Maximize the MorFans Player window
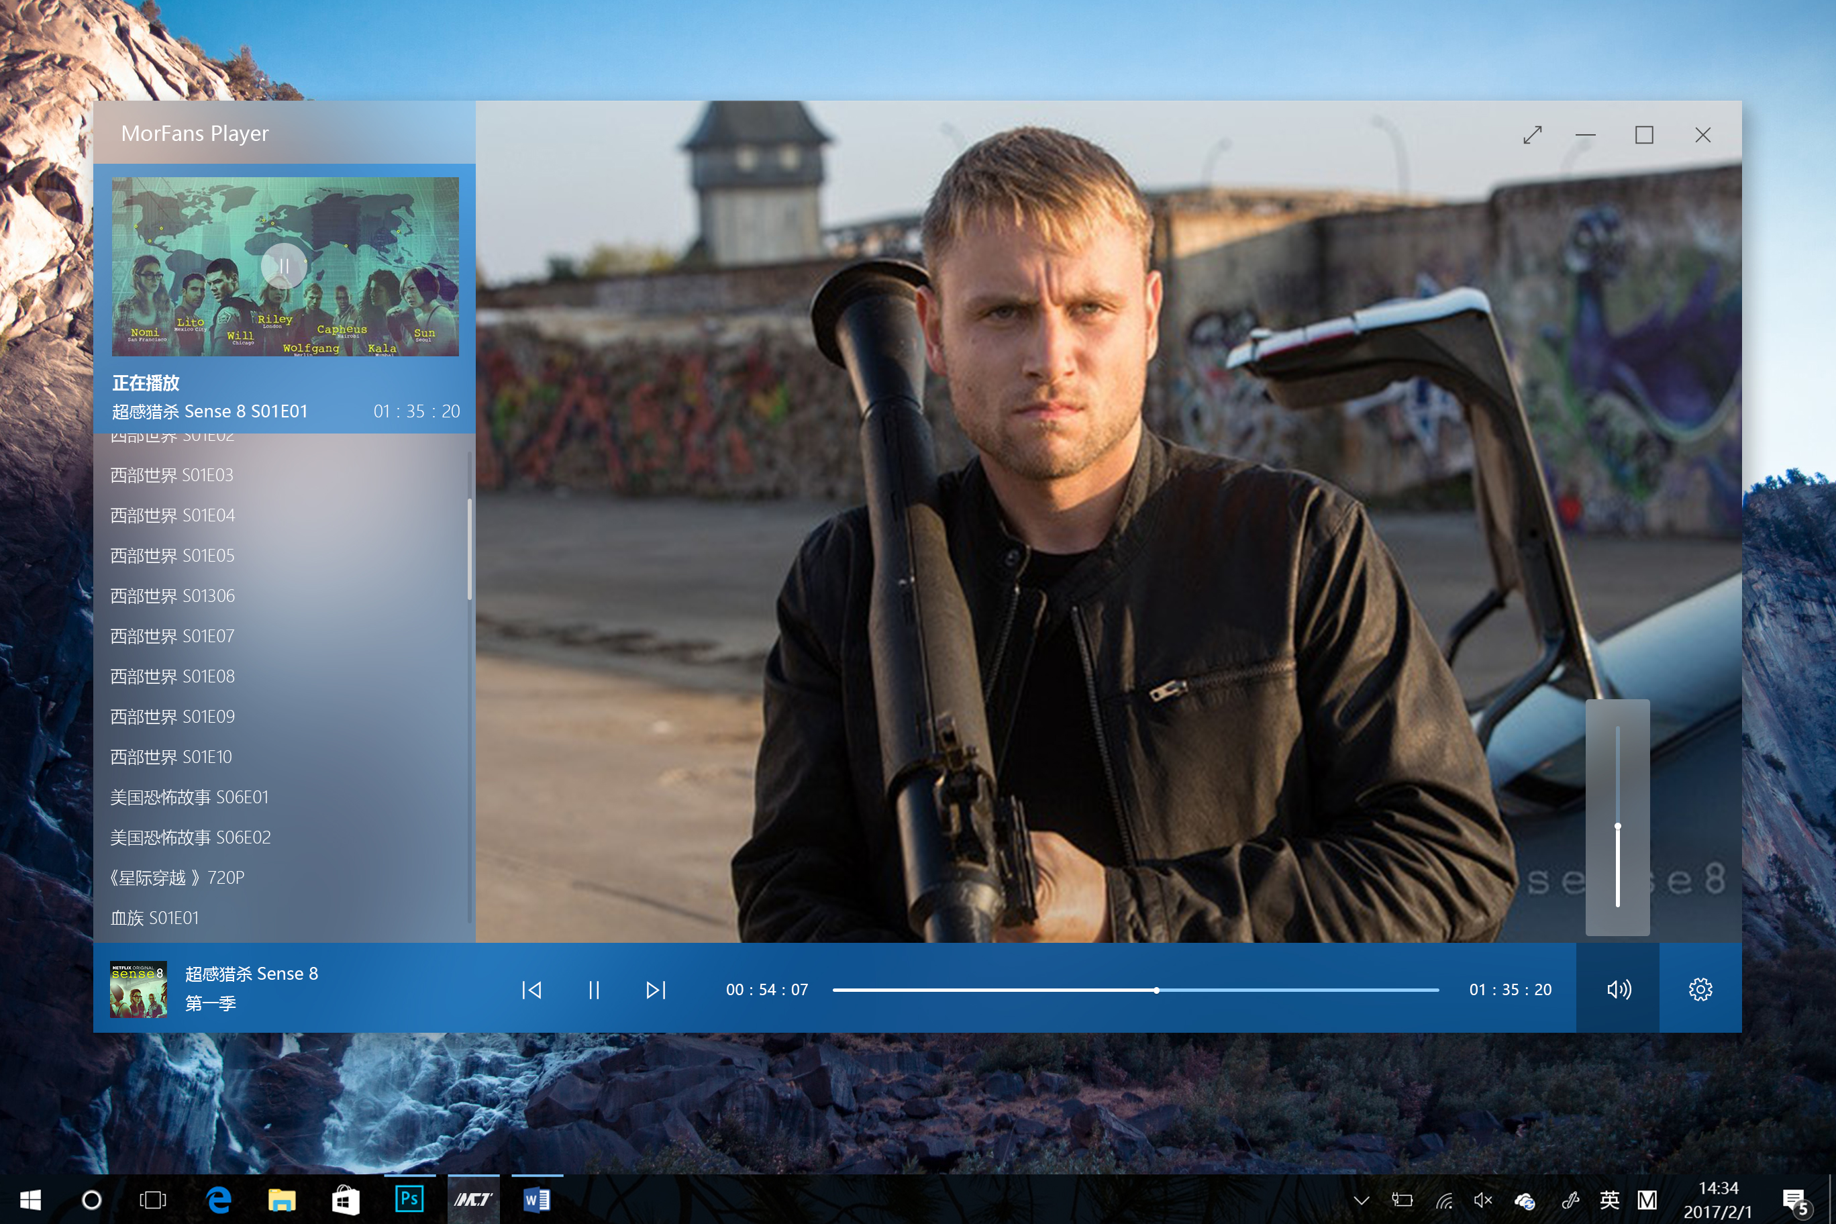The width and height of the screenshot is (1836, 1224). tap(1644, 135)
